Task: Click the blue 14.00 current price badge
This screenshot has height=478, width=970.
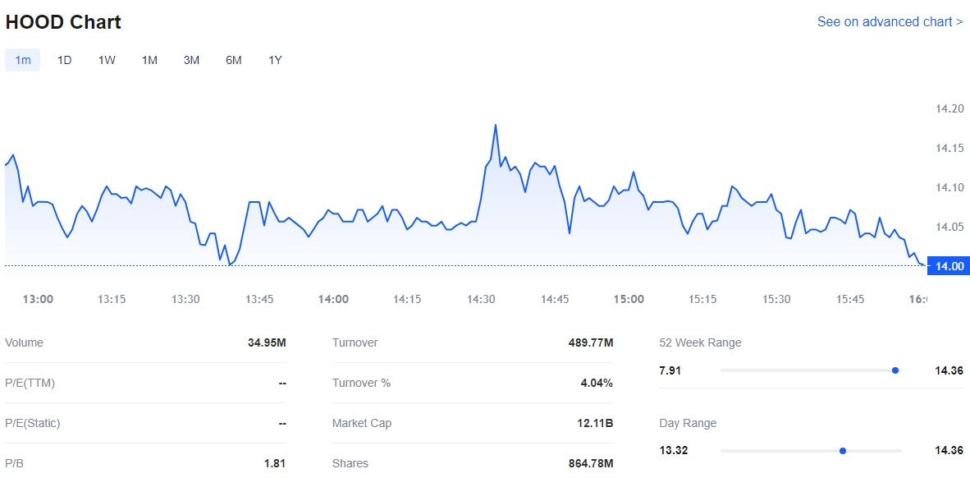Action: click(949, 266)
